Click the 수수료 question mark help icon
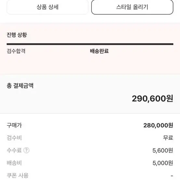Image resolution: width=180 pixels, height=180 pixels. [26, 150]
